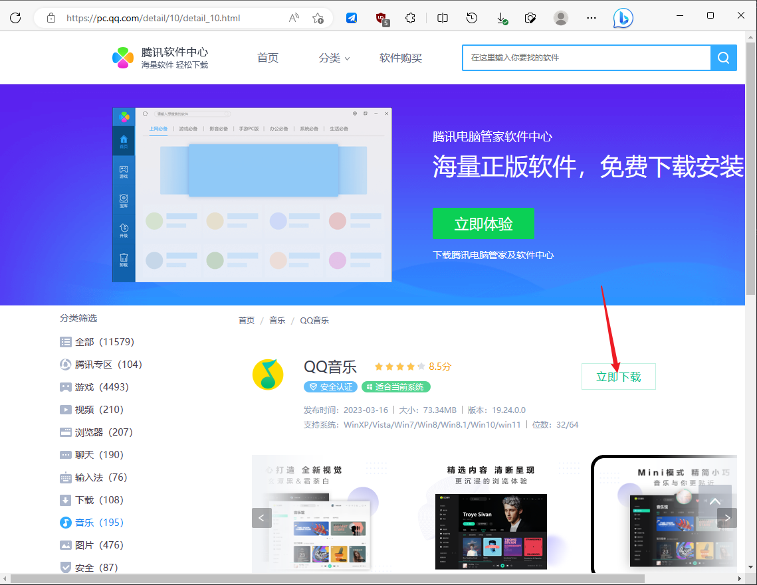Open the 精选内容 清晰呈现 screenshot thumbnail
757x585 pixels.
(x=490, y=513)
